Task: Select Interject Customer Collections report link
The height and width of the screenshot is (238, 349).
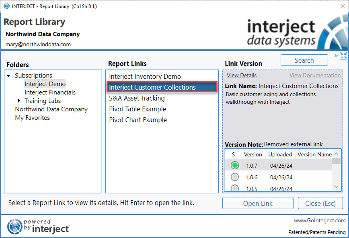Action: pyautogui.click(x=162, y=87)
